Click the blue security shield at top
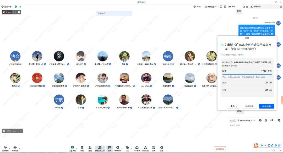Screen dimensions: 283x153 16,7
